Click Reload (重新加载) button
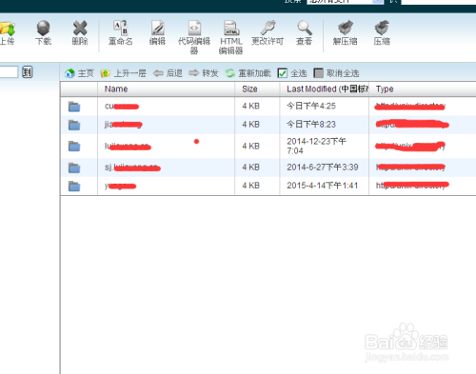This screenshot has height=374, width=476. [x=248, y=73]
